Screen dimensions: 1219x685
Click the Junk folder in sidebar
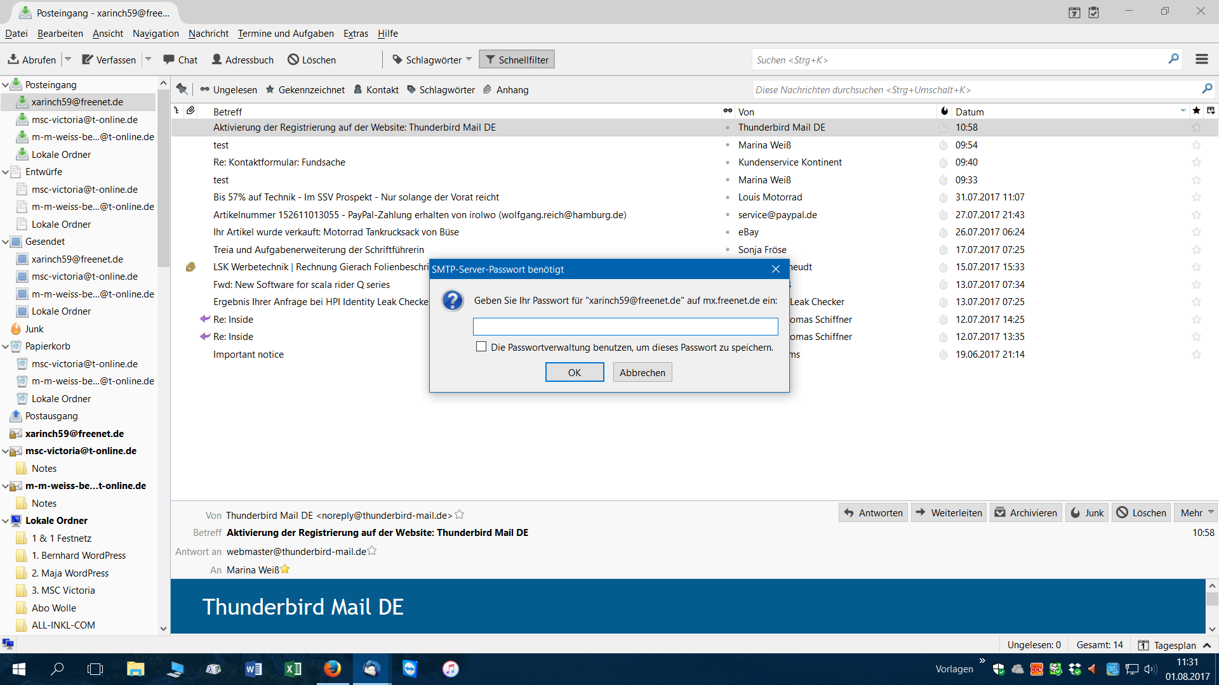tap(34, 329)
